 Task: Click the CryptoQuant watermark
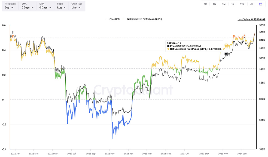133,90
